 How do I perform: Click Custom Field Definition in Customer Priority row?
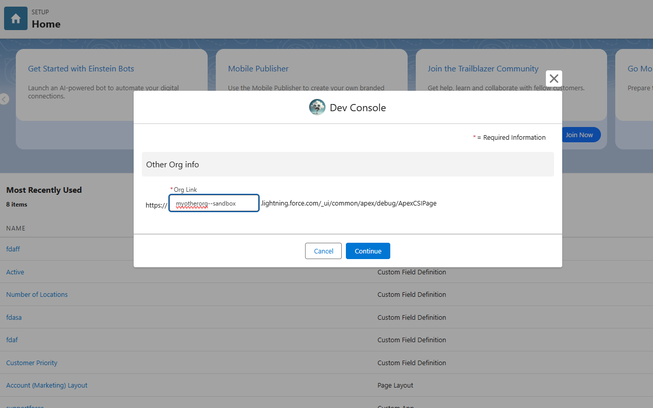[x=412, y=363]
